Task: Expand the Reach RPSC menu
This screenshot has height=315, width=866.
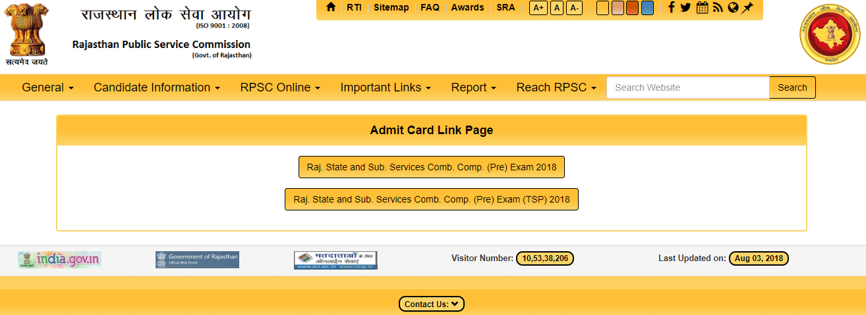Action: click(x=556, y=87)
